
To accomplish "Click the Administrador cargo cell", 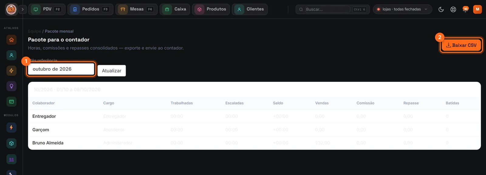I will pos(118,143).
